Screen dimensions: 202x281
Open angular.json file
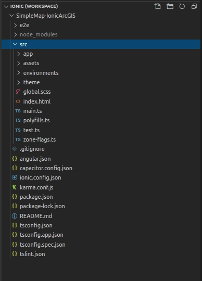[x=35, y=159]
